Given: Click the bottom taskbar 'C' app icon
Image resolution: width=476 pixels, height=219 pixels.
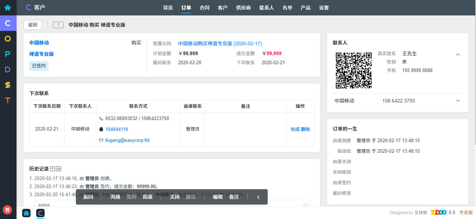Looking at the screenshot, I should pos(40,213).
